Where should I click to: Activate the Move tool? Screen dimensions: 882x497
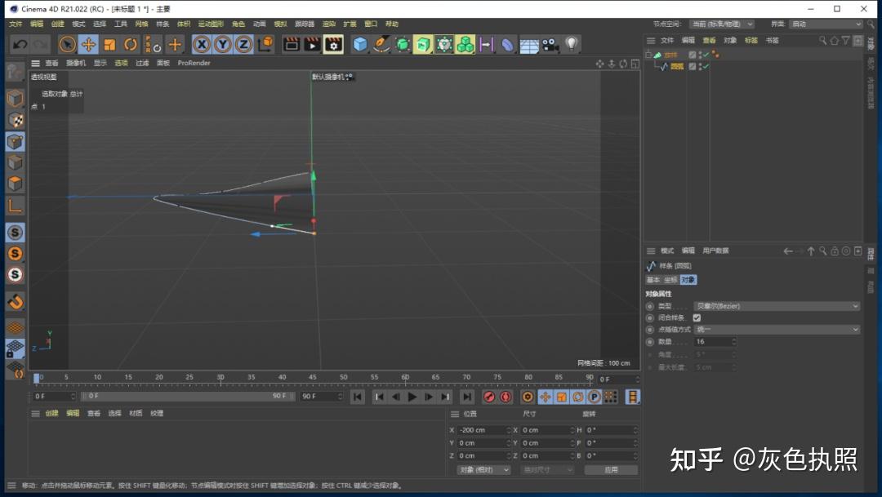tap(88, 44)
